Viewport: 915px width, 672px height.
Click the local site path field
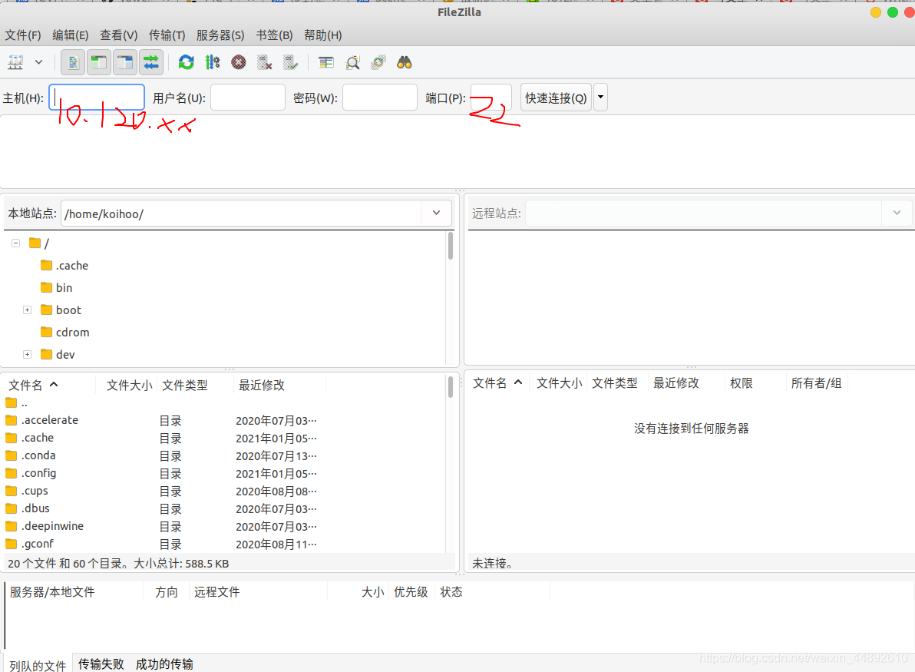(x=241, y=214)
